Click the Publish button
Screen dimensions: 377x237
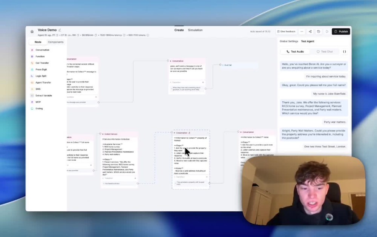341,32
